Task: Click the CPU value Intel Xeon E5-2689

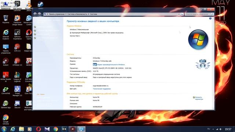Action: pyautogui.click(x=112, y=68)
